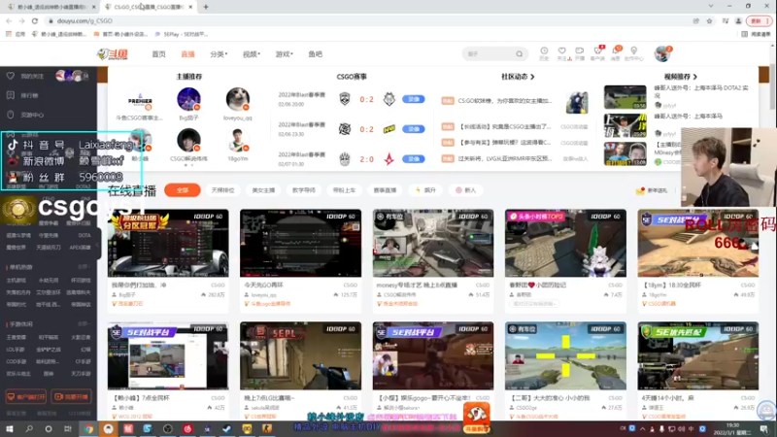
Task: Open Steam from the taskbar
Action: tap(227, 428)
